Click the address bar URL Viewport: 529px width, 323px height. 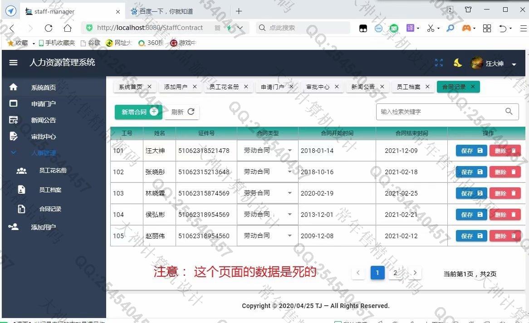point(150,28)
